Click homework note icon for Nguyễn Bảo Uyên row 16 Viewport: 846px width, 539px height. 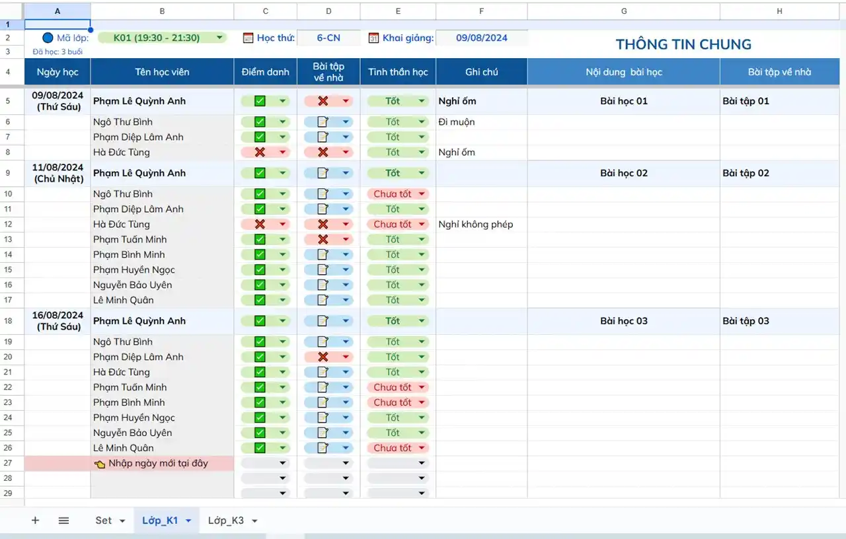tap(323, 285)
